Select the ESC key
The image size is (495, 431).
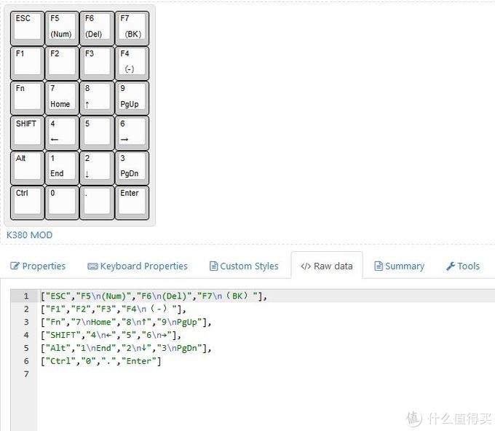28,28
